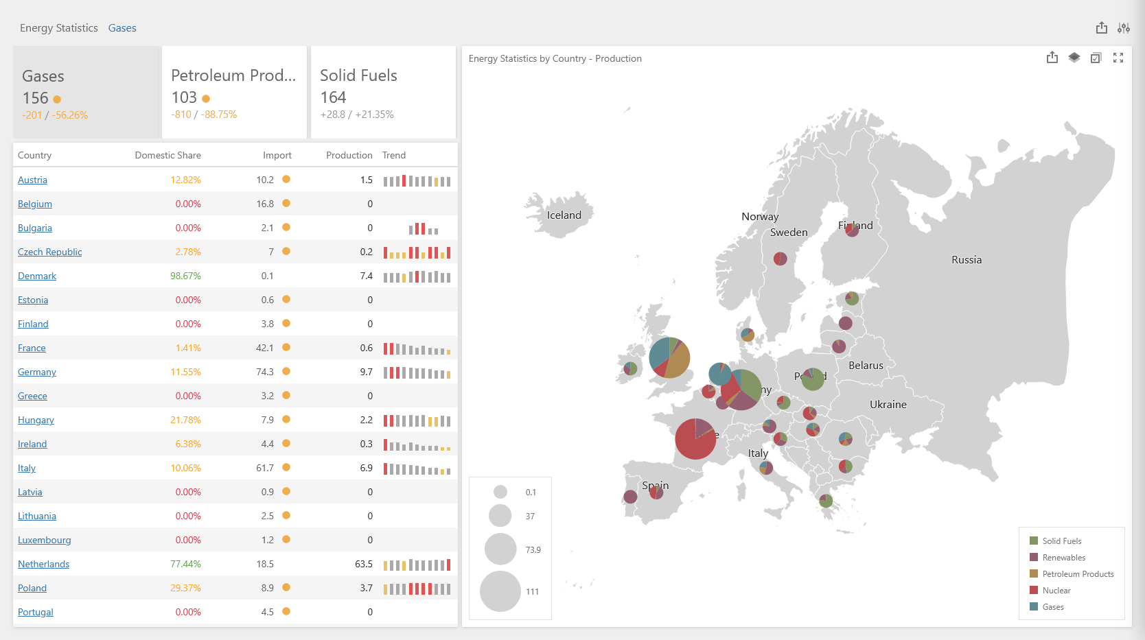The height and width of the screenshot is (640, 1145).
Task: Click the Nuclear legend color swatch
Action: point(1034,590)
